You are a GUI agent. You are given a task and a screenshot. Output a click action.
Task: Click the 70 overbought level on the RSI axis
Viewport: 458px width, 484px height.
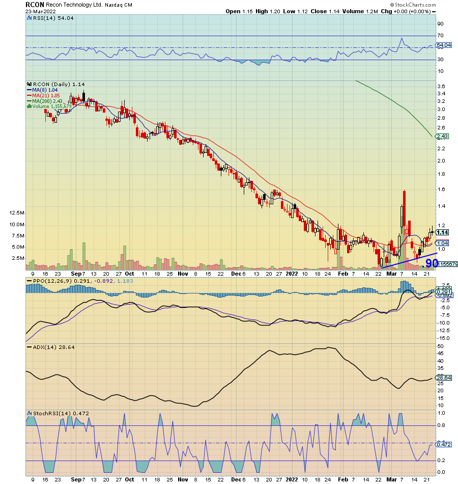click(440, 36)
